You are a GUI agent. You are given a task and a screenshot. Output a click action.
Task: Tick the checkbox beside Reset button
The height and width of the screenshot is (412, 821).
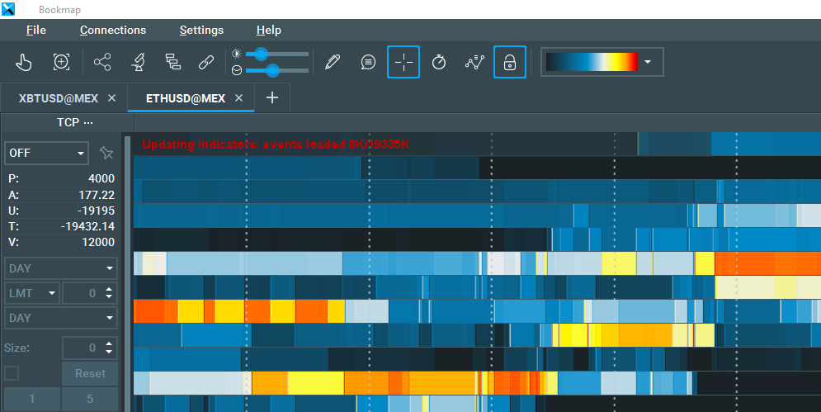tap(12, 373)
